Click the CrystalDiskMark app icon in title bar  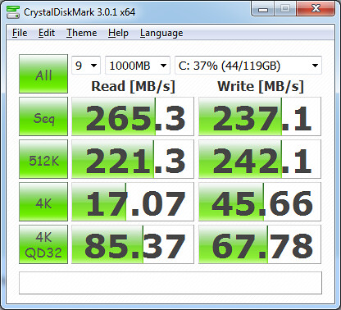tap(13, 11)
